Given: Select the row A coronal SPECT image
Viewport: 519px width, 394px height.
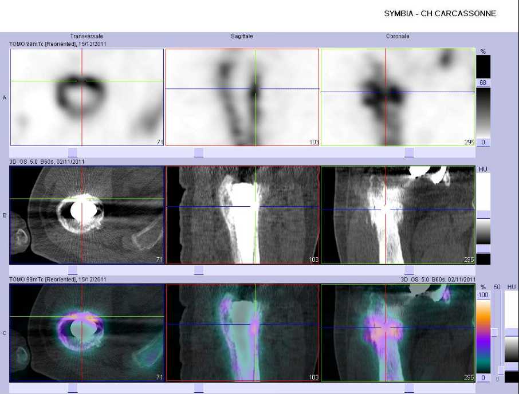Looking at the screenshot, I should (x=398, y=97).
